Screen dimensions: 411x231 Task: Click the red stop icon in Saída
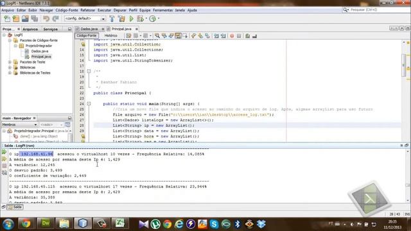(4, 166)
